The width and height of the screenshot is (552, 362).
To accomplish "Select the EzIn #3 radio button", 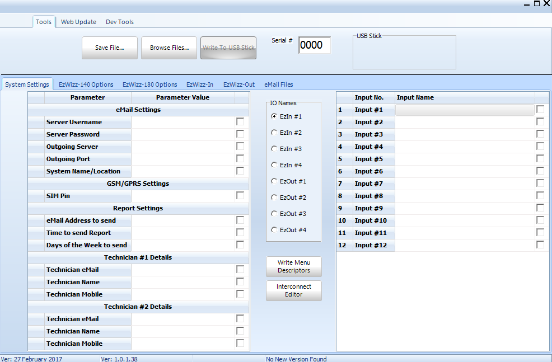I will [274, 148].
